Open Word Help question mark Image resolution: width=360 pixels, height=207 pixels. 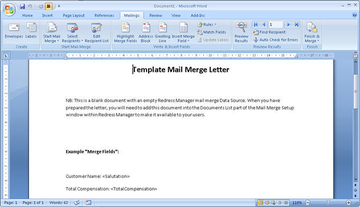pyautogui.click(x=354, y=15)
